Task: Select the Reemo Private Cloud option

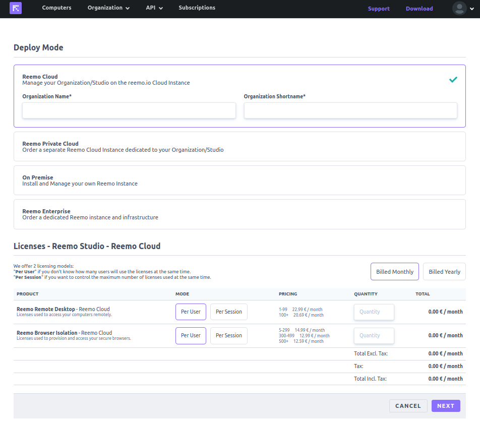Action: point(239,147)
